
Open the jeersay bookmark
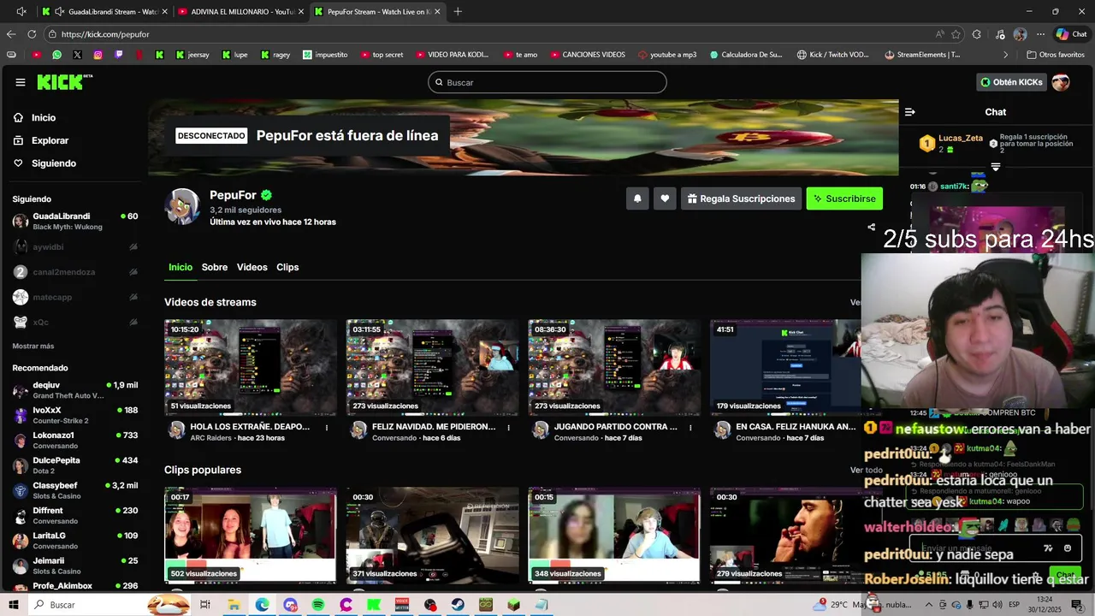point(192,55)
